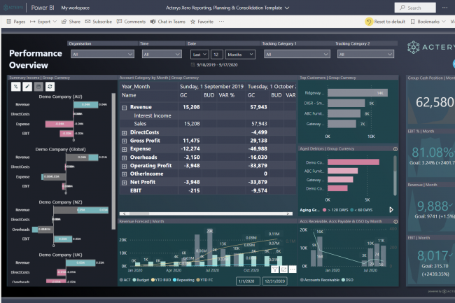This screenshot has width=455, height=303.
Task: Open more options on Revenue Forecast visual
Action: click(293, 269)
